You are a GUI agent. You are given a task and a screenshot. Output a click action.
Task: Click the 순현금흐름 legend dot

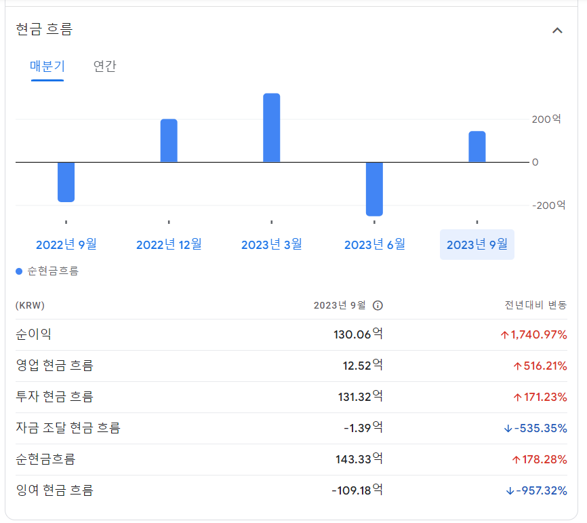pyautogui.click(x=19, y=271)
